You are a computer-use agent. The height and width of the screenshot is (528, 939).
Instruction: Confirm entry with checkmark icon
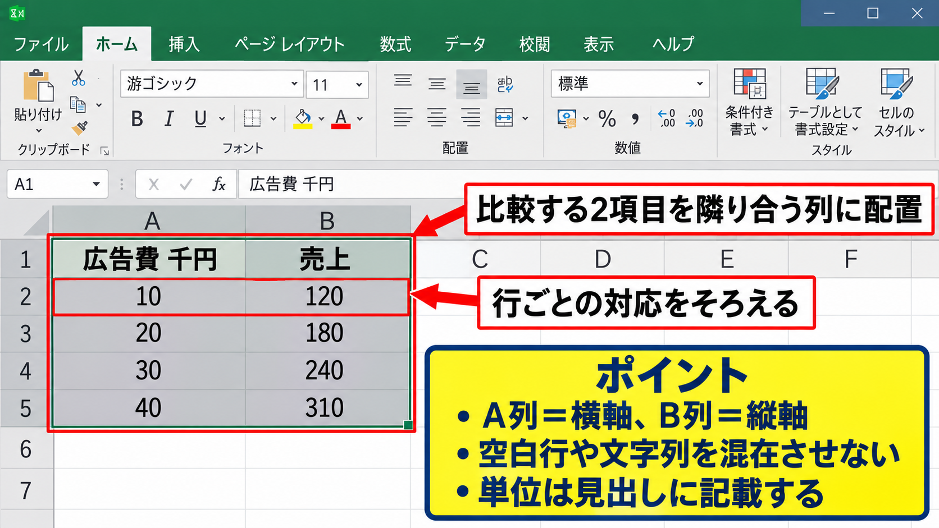[186, 184]
